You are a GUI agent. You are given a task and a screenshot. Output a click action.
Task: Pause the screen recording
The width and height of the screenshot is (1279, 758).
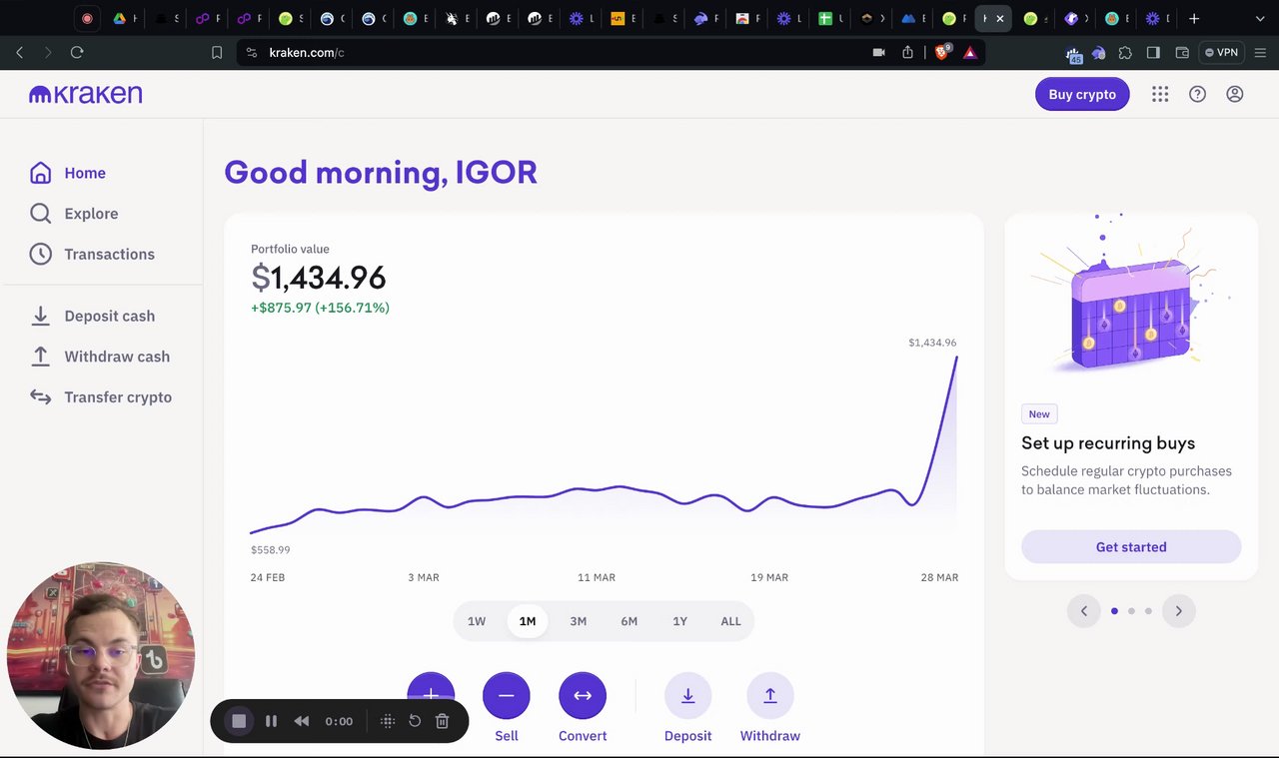(271, 721)
